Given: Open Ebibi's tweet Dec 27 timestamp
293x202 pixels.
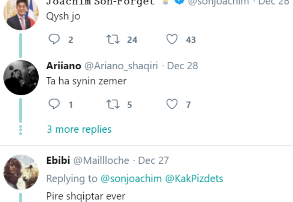Looking at the screenshot, I should click(x=153, y=160).
